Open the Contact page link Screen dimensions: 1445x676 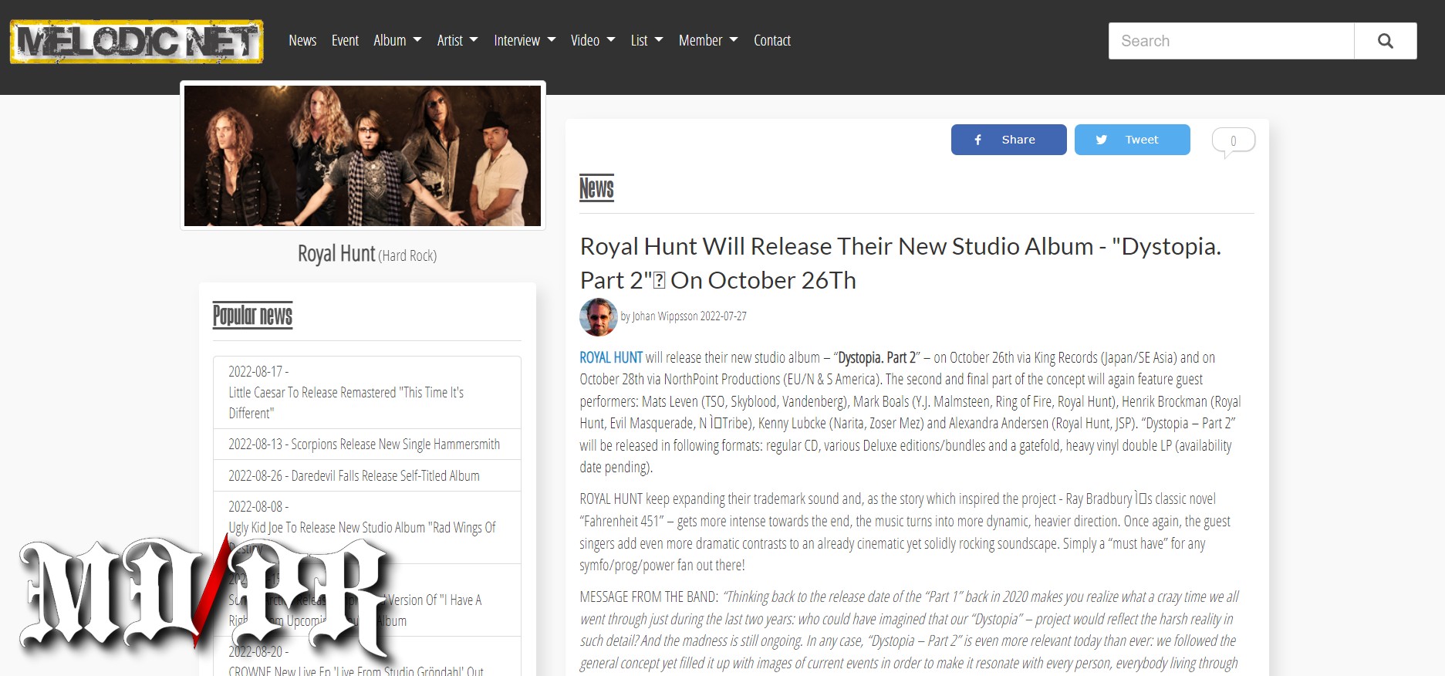click(772, 40)
